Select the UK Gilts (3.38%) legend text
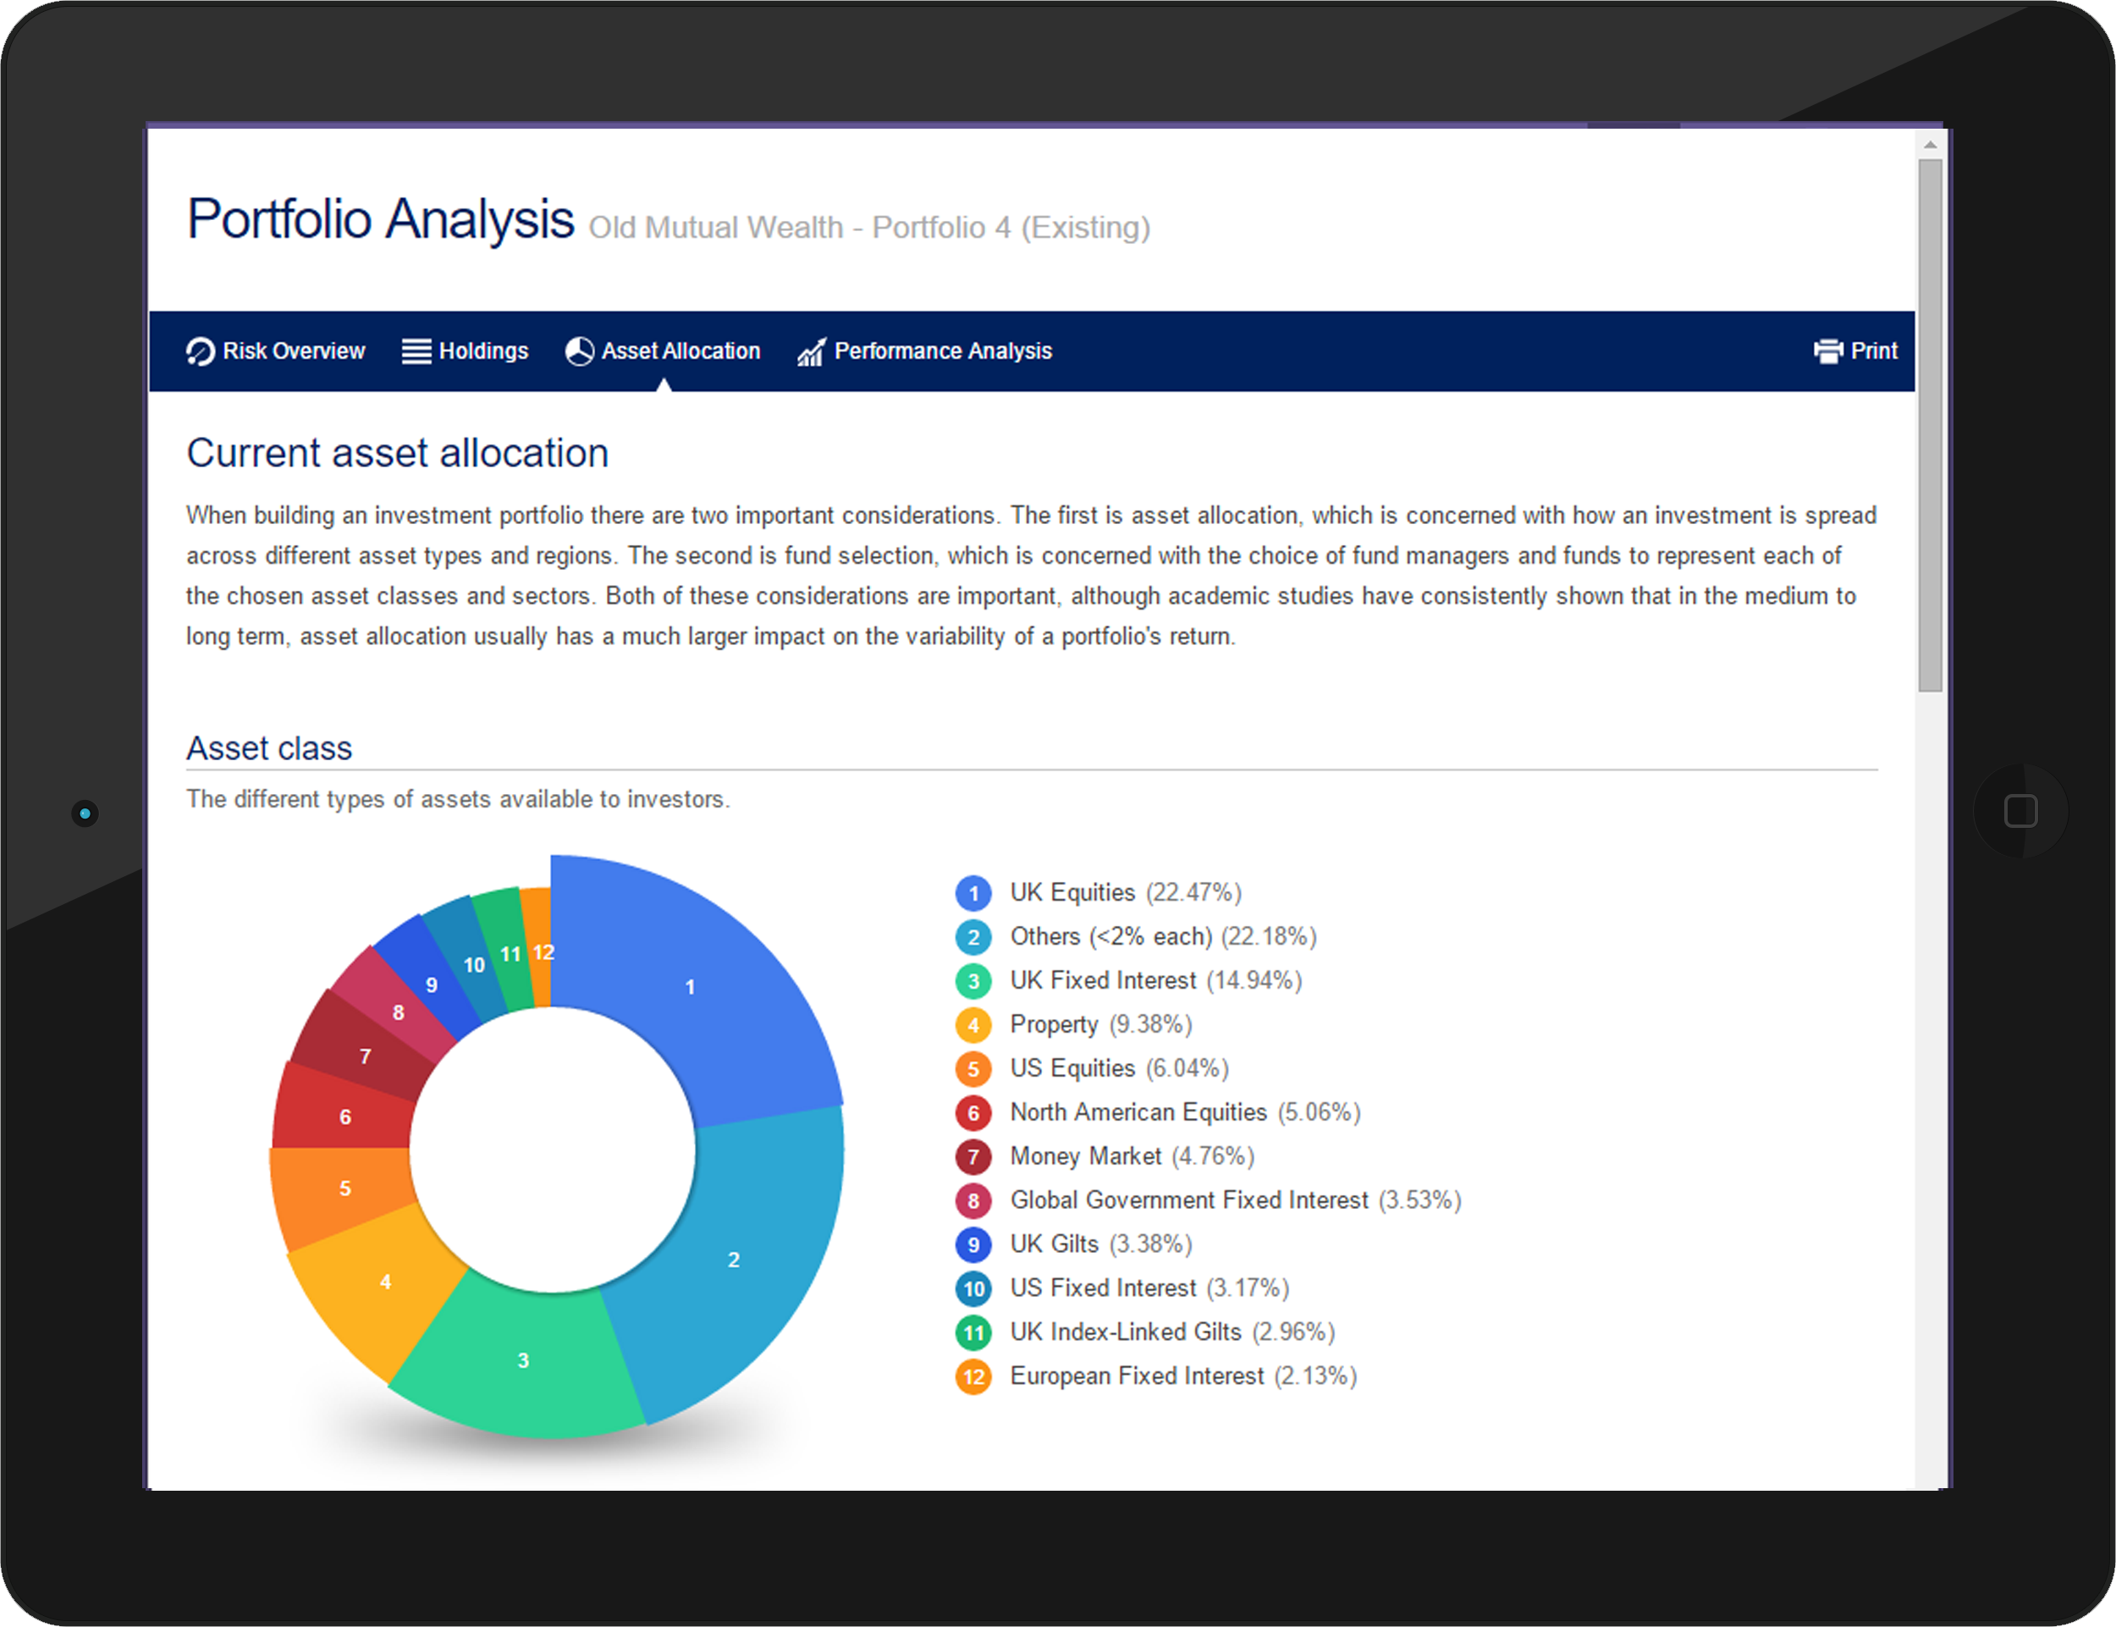 pyautogui.click(x=1101, y=1244)
